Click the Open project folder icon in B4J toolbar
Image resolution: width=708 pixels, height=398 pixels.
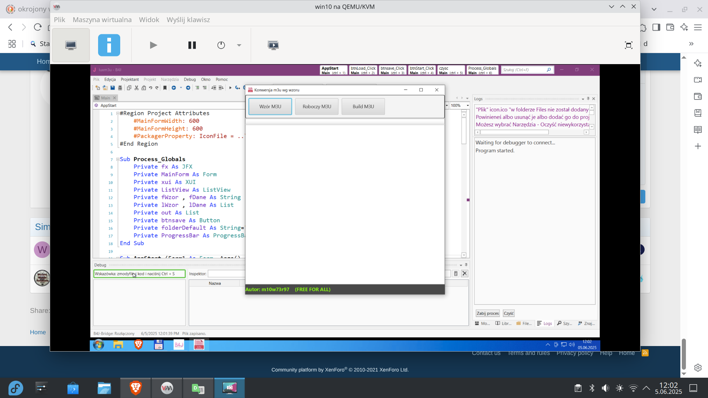point(105,88)
